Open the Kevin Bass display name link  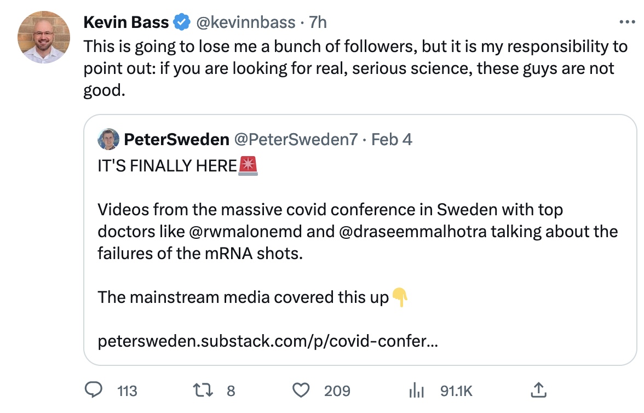click(127, 22)
